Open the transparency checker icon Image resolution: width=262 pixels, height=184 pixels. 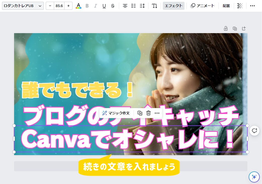click(x=240, y=6)
